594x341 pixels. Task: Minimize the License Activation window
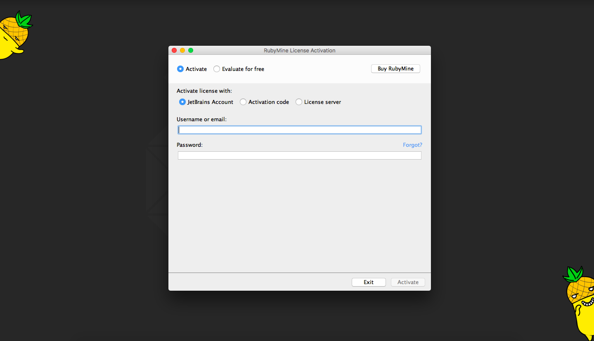pos(182,50)
